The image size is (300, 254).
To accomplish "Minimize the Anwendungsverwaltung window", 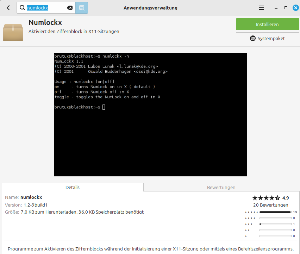I will tap(276, 8).
